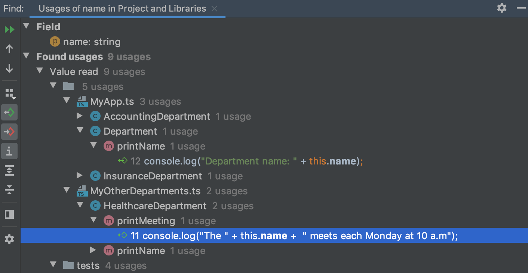Screen dimensions: 528x273
Task: Collapse the tests folder node
Action: click(53, 265)
